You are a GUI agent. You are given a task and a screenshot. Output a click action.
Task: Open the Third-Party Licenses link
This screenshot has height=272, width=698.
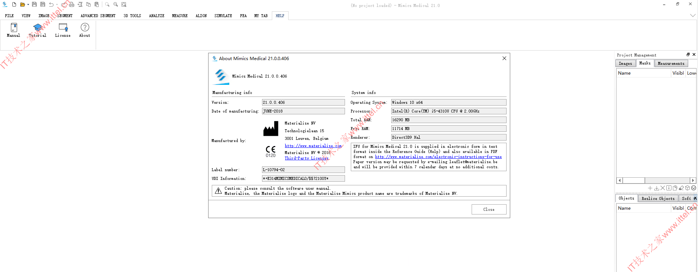[306, 158]
